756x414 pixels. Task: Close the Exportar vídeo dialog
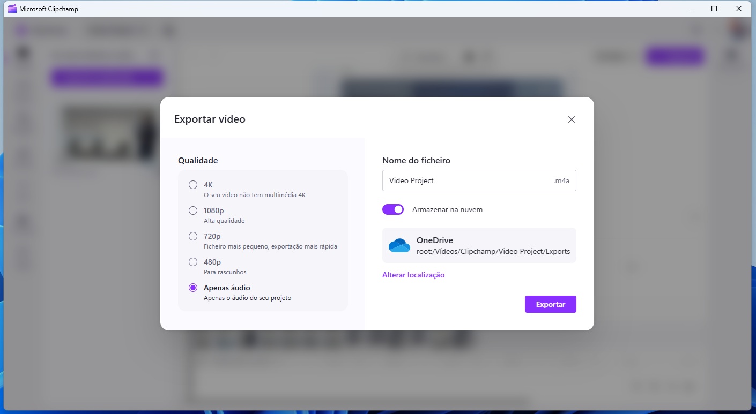pos(571,119)
